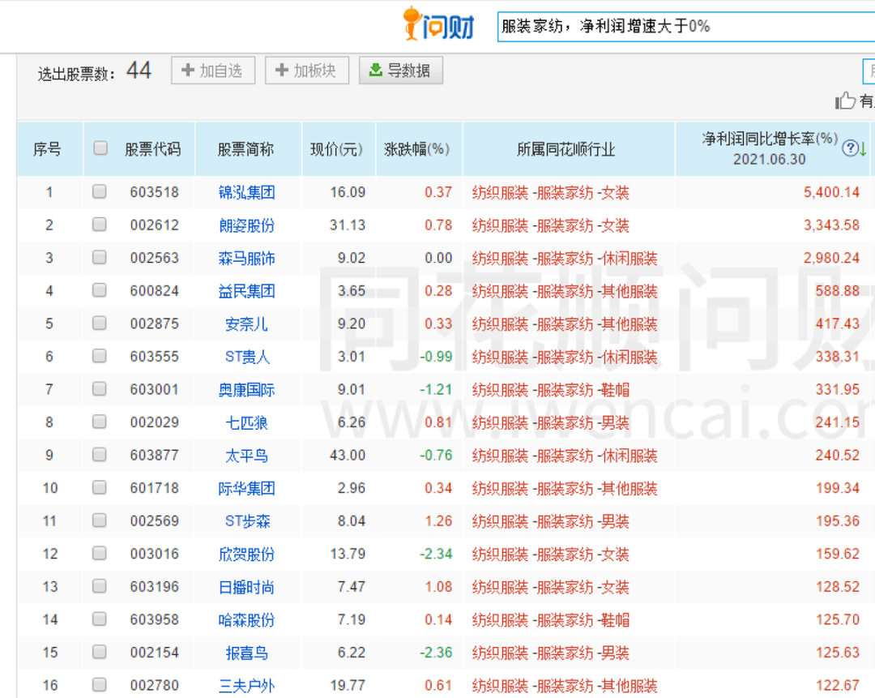Image resolution: width=875 pixels, height=698 pixels.
Task: Click the thumbs-up feedback icon
Action: point(845,101)
